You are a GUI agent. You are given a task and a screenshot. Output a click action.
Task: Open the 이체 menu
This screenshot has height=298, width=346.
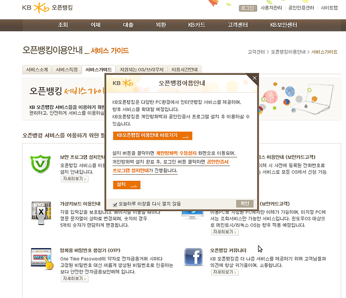(x=96, y=25)
